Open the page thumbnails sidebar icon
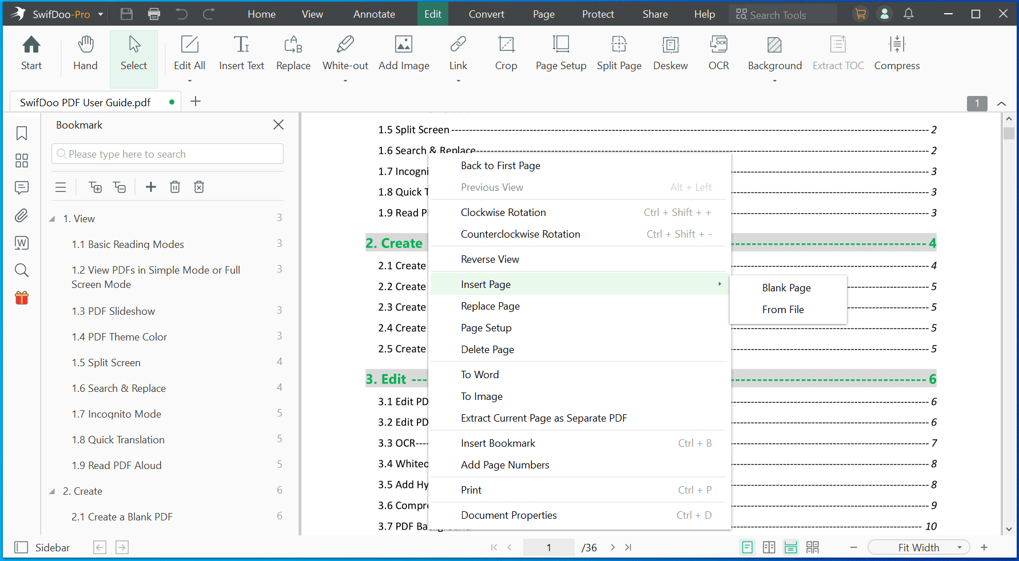 [x=22, y=161]
